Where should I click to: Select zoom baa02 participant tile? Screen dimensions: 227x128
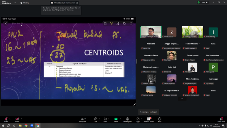(x=172, y=32)
